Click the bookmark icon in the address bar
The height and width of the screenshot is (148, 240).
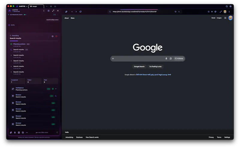[175, 12]
